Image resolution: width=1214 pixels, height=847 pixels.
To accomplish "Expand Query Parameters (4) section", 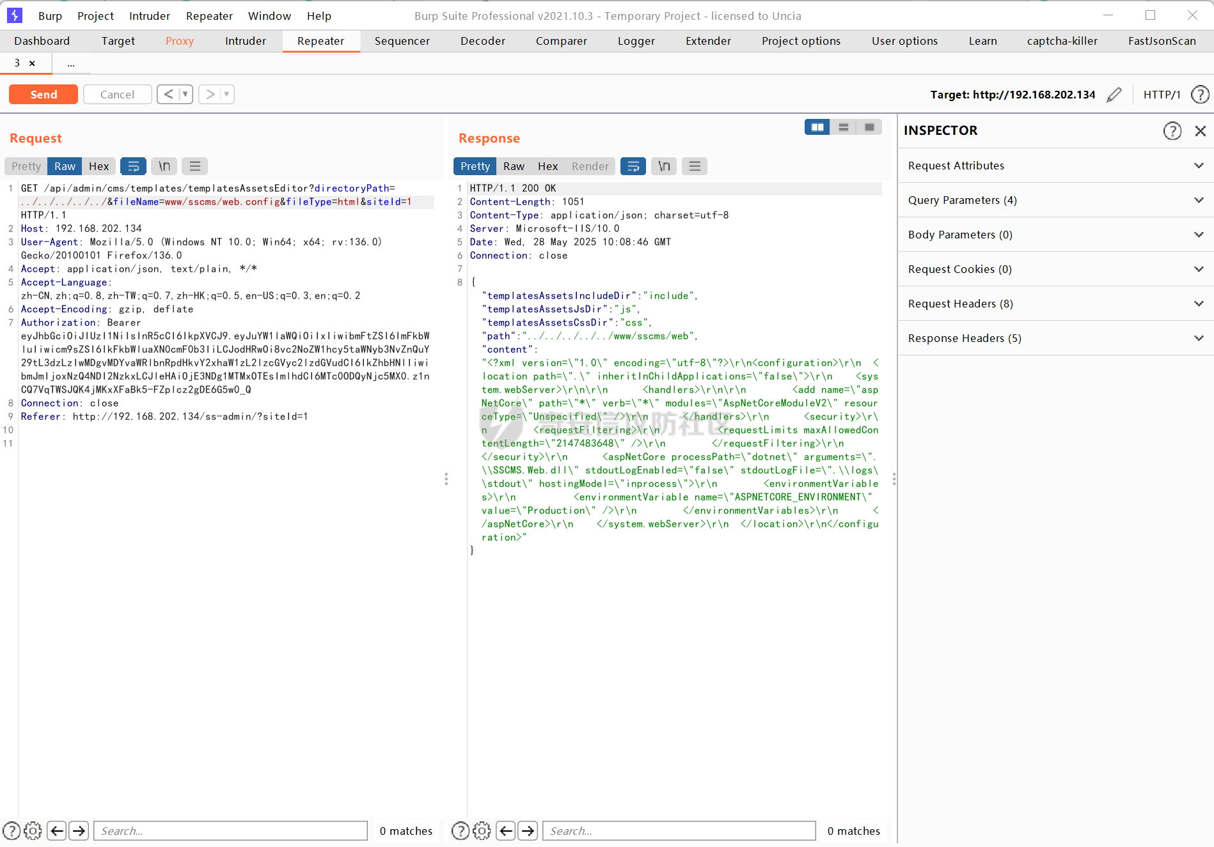I will click(1056, 200).
